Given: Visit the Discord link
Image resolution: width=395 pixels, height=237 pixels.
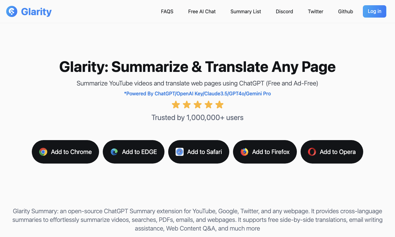Looking at the screenshot, I should pos(285,11).
